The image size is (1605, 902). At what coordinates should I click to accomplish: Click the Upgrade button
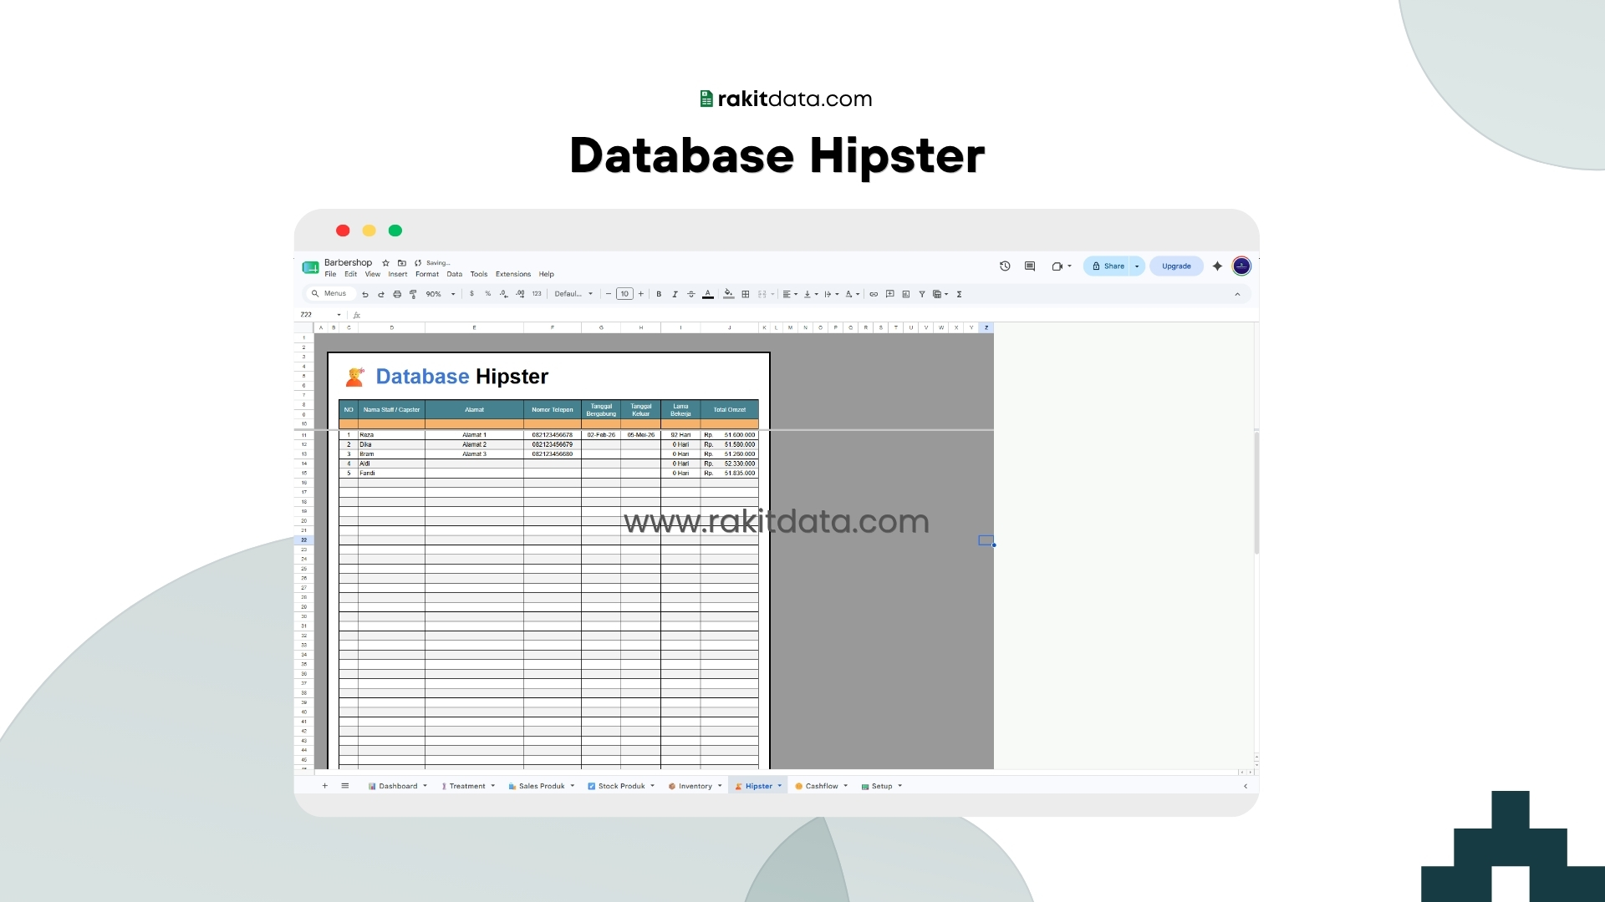pyautogui.click(x=1176, y=266)
